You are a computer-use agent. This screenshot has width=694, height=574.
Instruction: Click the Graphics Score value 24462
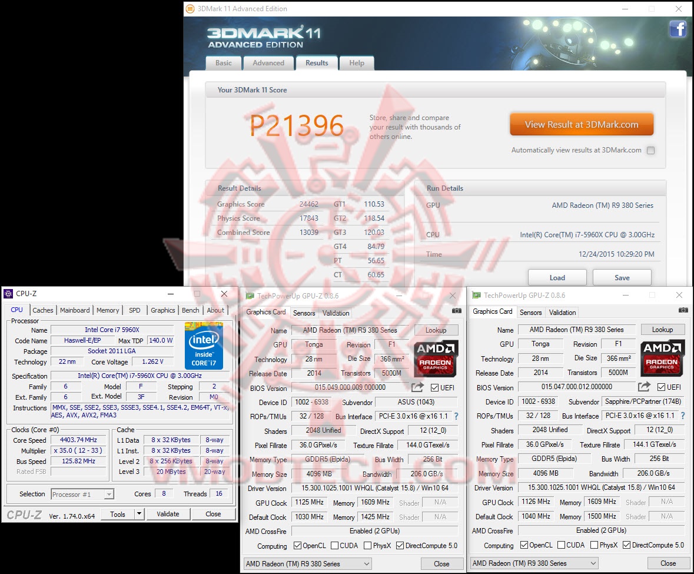point(308,204)
